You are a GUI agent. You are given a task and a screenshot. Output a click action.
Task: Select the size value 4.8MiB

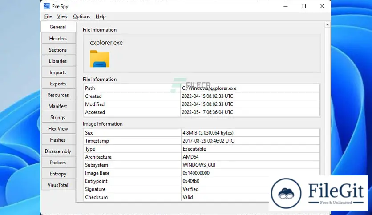coord(208,133)
